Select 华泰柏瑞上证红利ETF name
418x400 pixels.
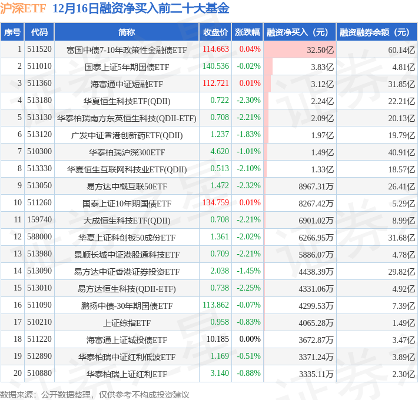click(x=127, y=374)
